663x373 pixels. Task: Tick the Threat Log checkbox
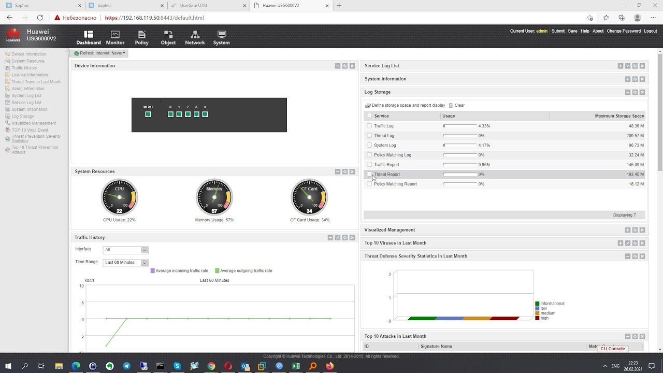[x=369, y=136]
